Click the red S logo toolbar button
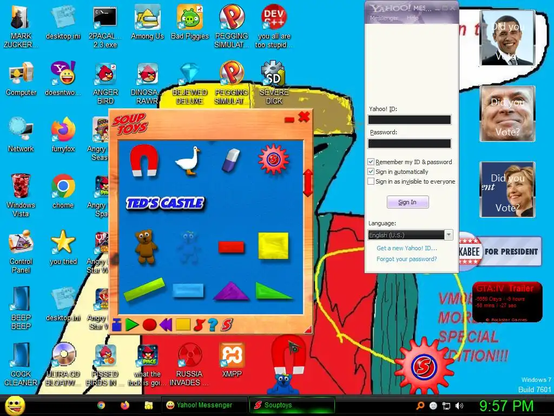 click(227, 324)
